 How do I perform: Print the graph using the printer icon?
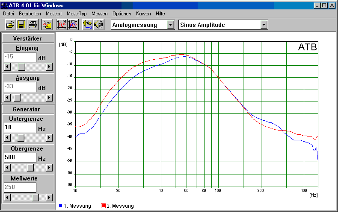(33, 25)
